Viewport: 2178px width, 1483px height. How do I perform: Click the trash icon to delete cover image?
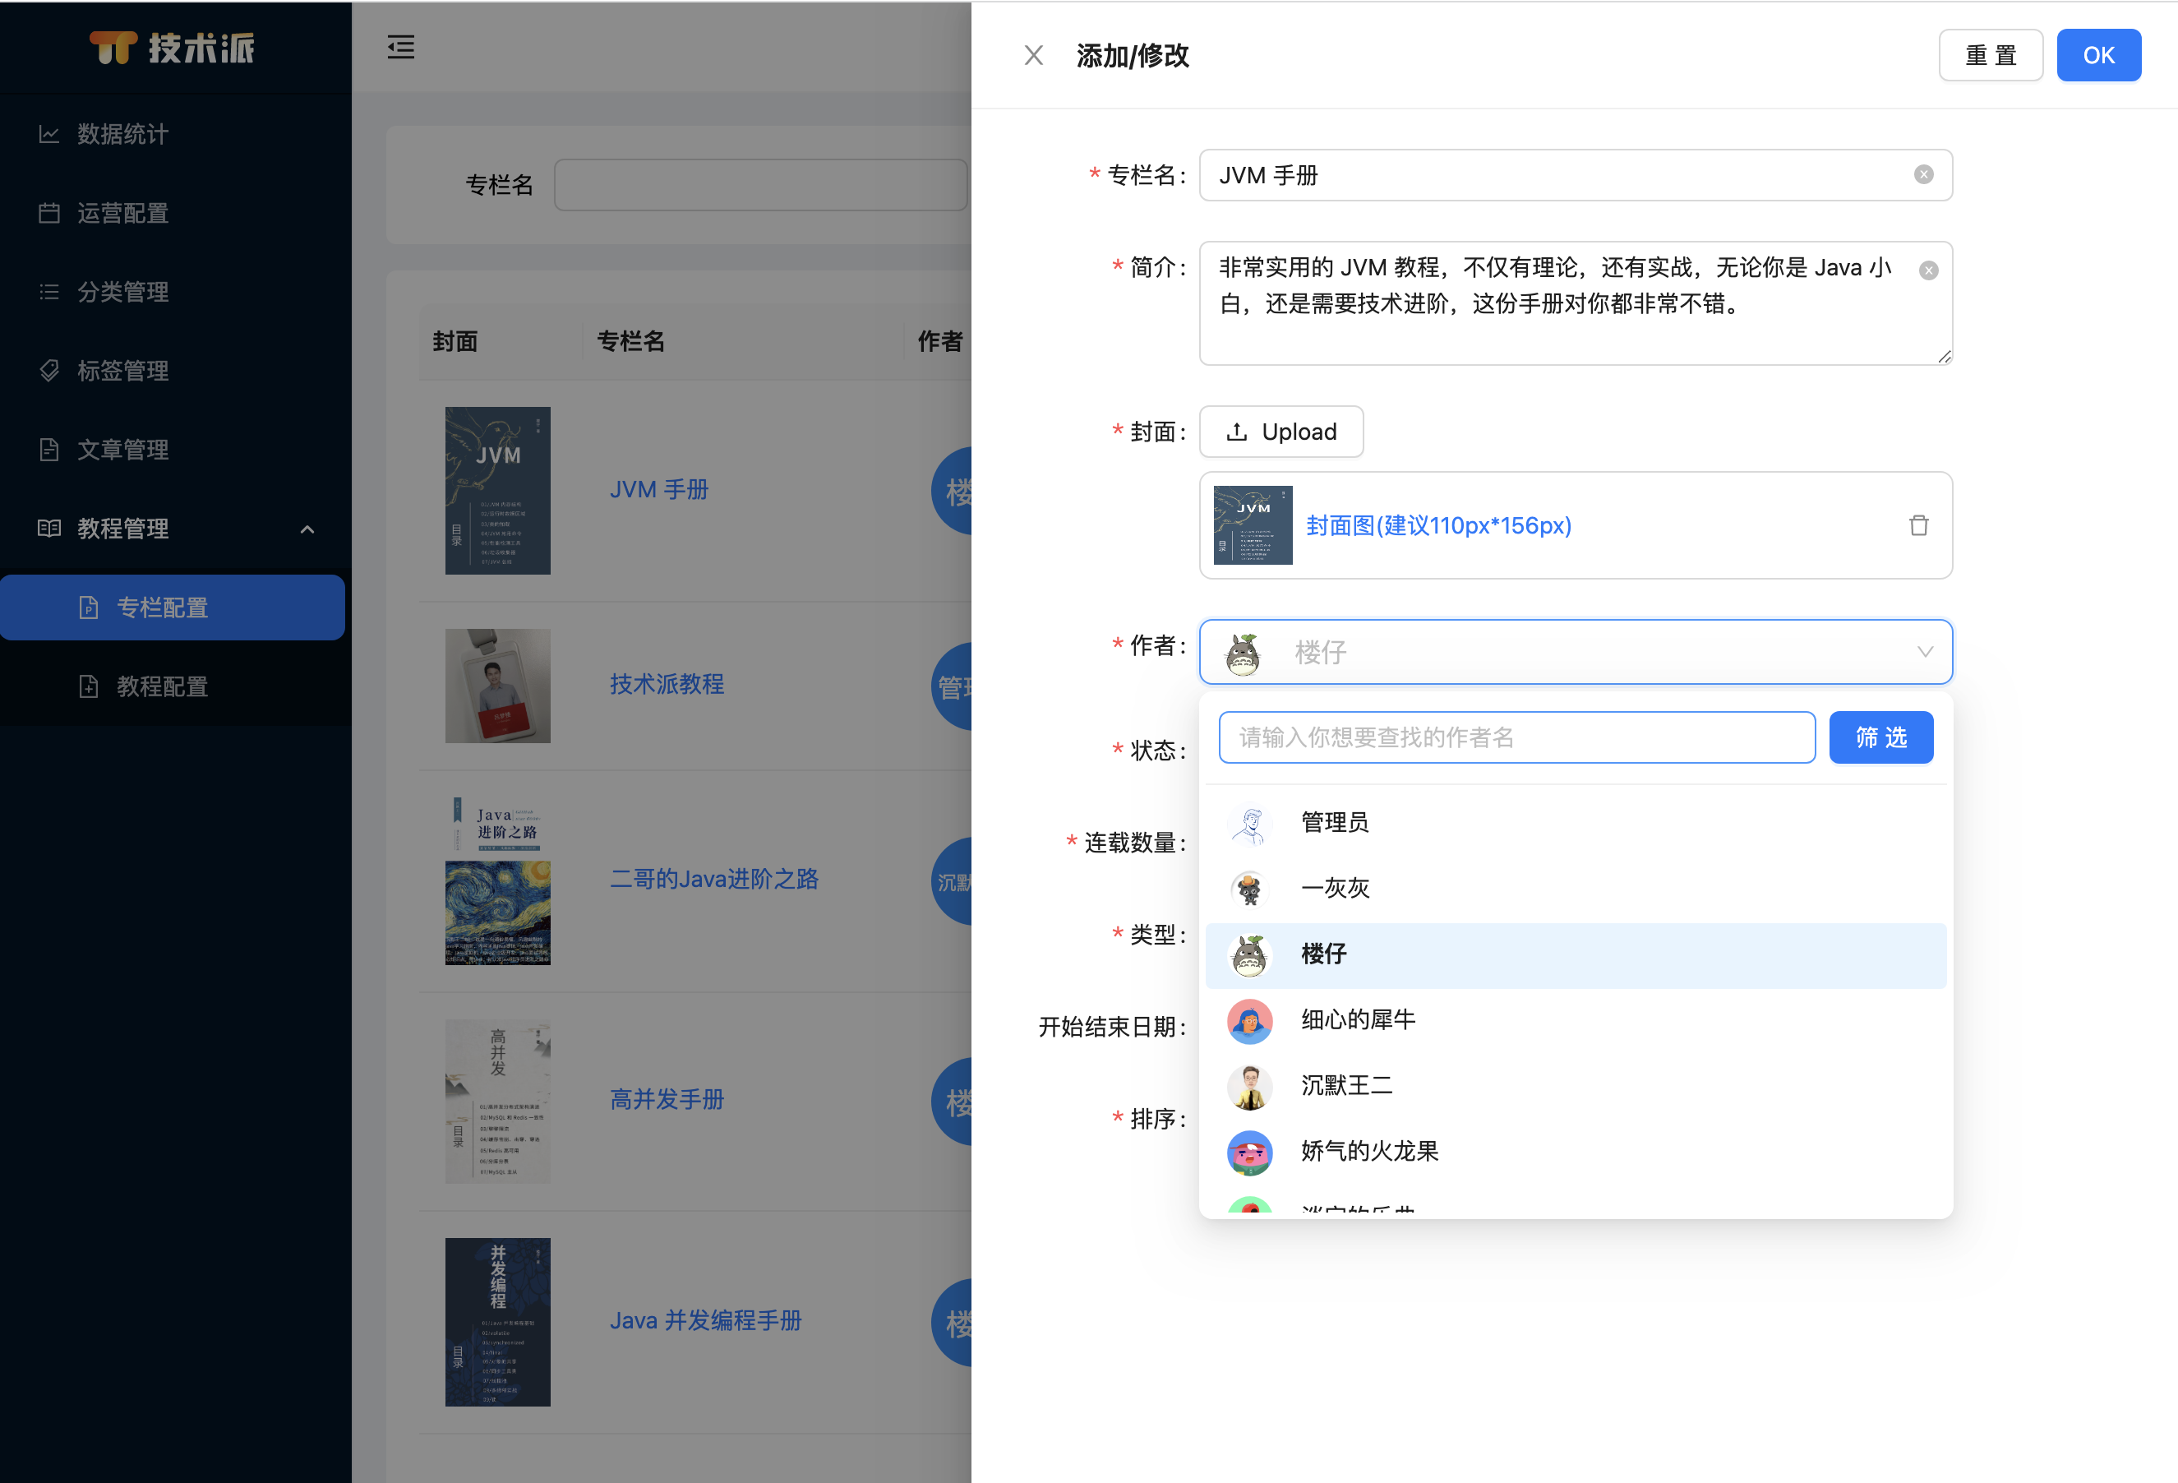click(x=1918, y=525)
